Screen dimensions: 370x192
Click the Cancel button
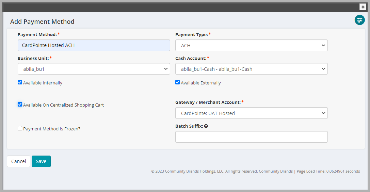[x=18, y=161]
